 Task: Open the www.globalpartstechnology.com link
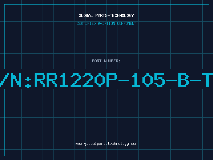tap(106, 144)
